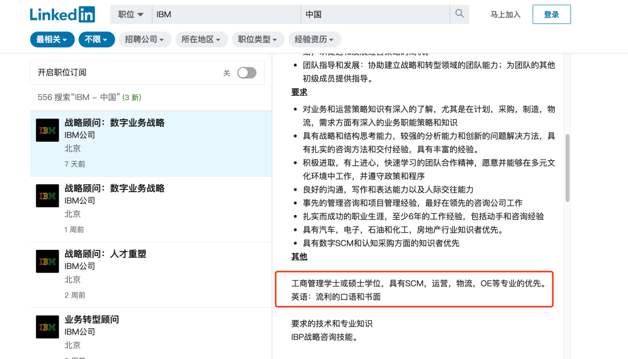Open the LinkedIn logo home link
The width and height of the screenshot is (628, 359).
[x=62, y=15]
